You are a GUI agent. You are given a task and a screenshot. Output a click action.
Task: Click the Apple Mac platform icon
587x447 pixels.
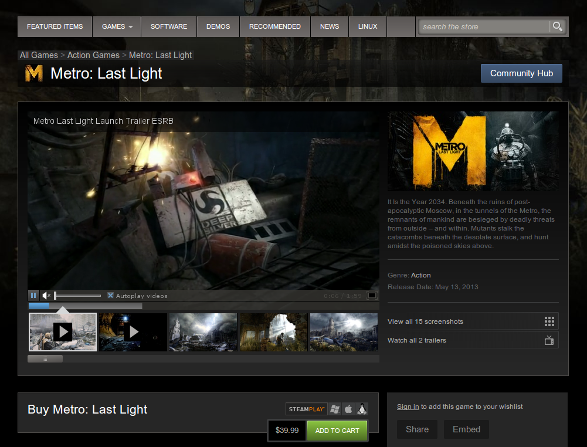tap(348, 409)
